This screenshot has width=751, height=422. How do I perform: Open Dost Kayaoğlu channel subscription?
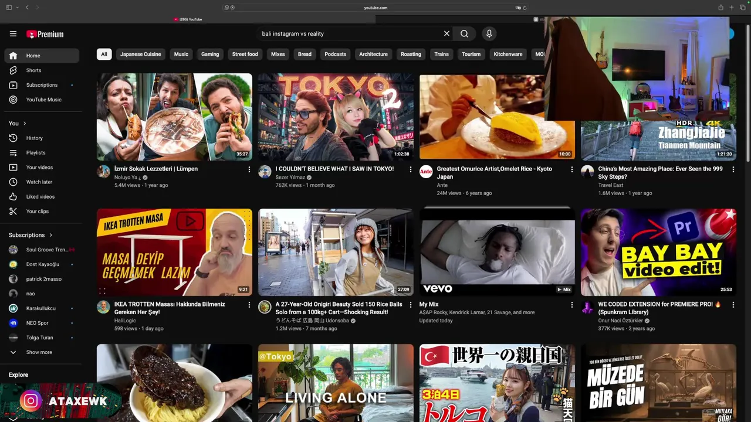point(42,264)
